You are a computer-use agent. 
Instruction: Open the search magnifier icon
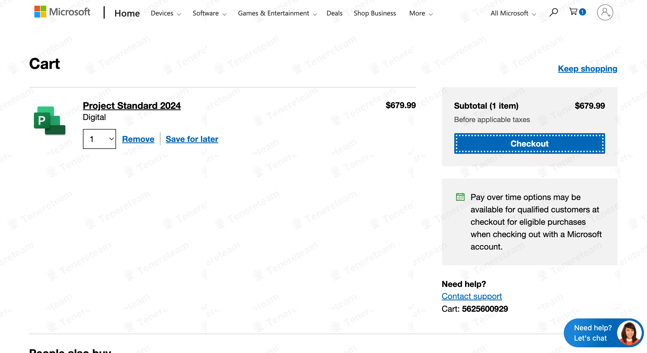click(x=553, y=12)
